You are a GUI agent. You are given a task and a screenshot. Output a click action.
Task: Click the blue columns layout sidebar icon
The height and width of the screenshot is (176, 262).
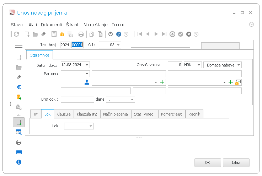(x=19, y=152)
